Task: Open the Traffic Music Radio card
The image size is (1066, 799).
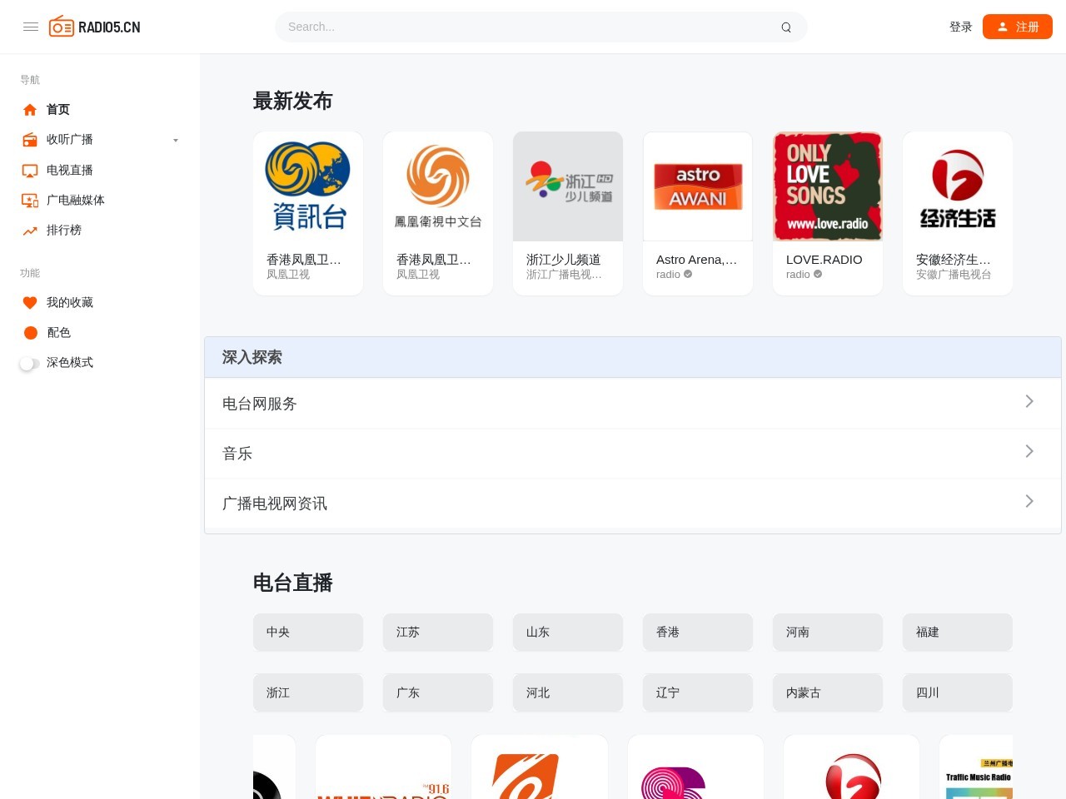Action: click(x=976, y=767)
